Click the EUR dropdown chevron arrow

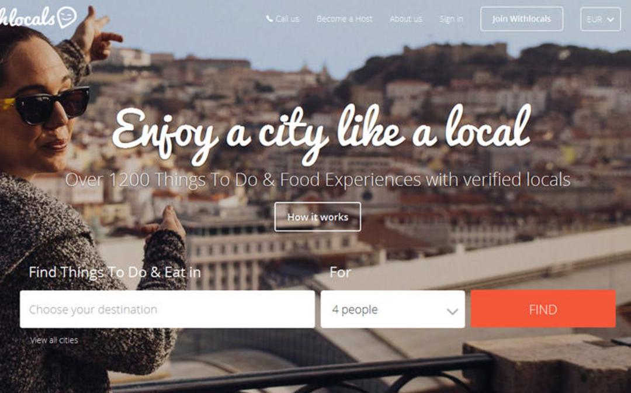point(611,19)
